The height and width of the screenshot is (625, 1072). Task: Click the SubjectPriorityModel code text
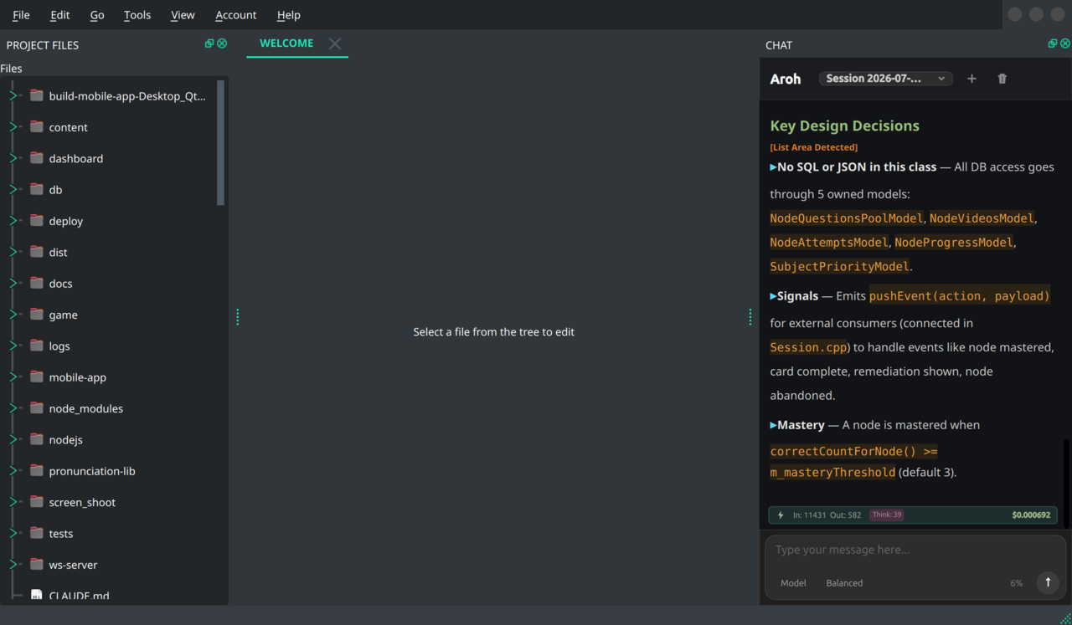(839, 267)
